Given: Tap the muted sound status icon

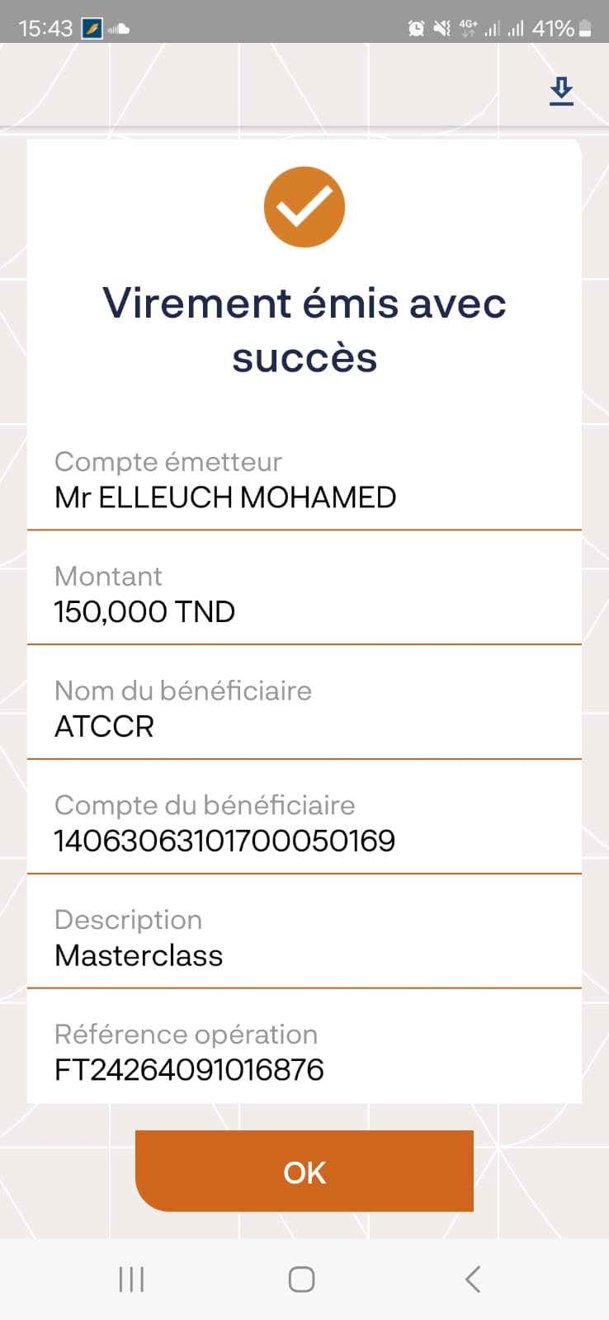Looking at the screenshot, I should (x=442, y=29).
